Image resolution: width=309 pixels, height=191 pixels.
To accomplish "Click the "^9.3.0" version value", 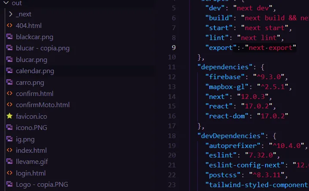I will (269, 77).
